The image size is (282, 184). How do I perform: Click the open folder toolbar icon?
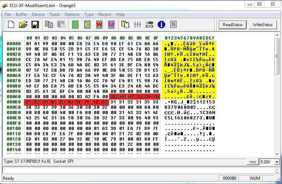pyautogui.click(x=23, y=24)
